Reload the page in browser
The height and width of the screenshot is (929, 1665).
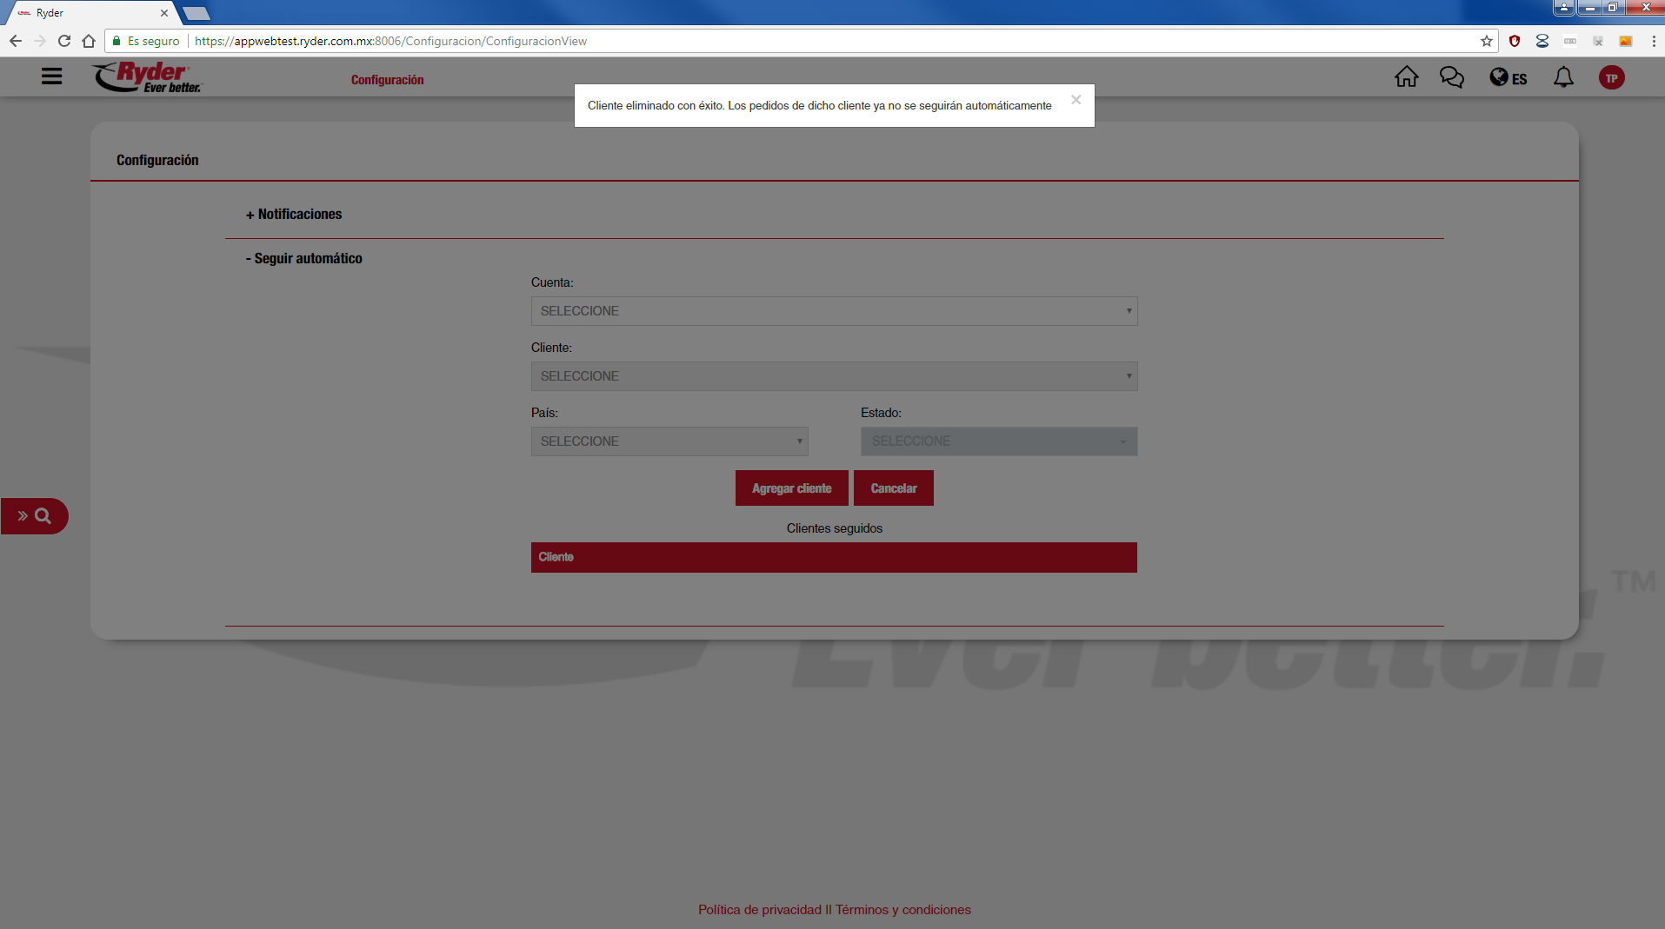point(64,41)
